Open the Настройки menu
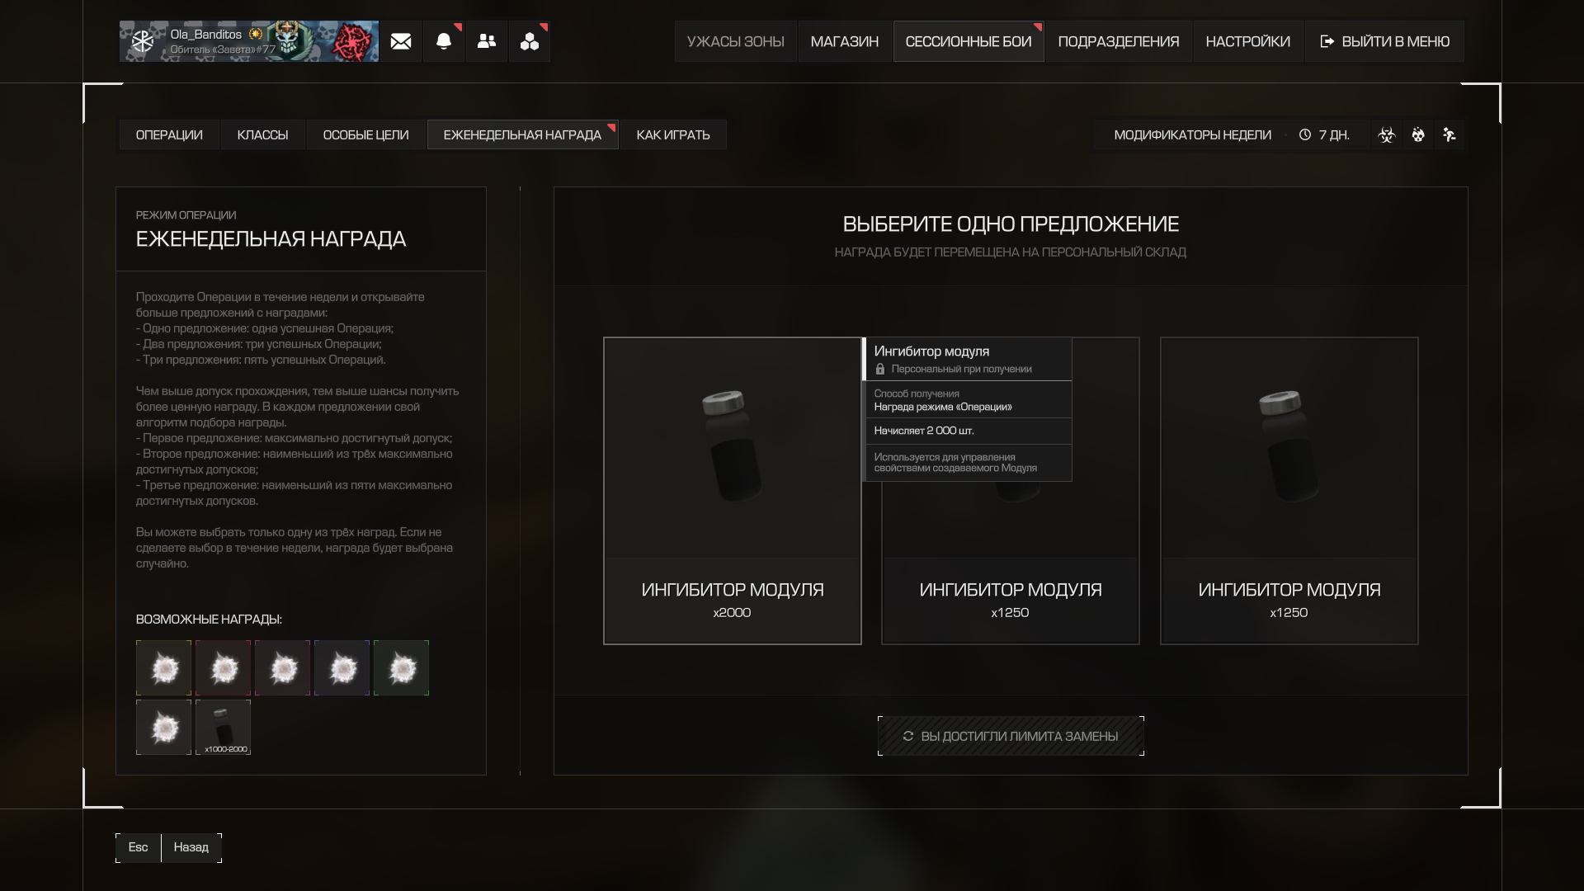 pyautogui.click(x=1248, y=41)
